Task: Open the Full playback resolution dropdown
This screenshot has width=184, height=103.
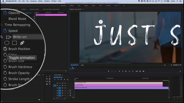Action: click(x=166, y=65)
